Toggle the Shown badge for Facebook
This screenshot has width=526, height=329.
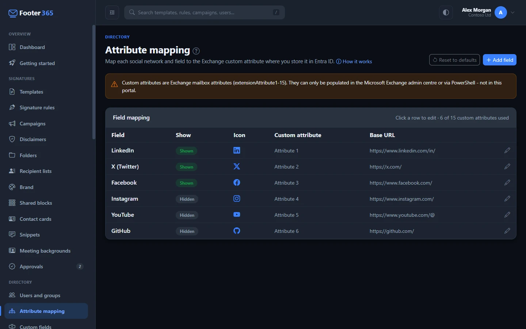coord(186,183)
